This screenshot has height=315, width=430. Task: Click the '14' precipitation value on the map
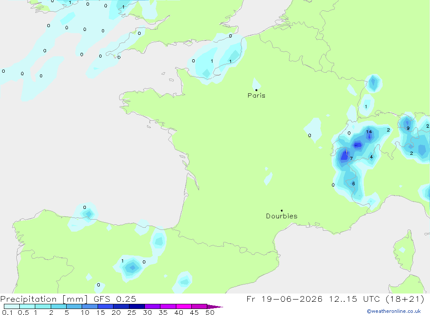(369, 132)
